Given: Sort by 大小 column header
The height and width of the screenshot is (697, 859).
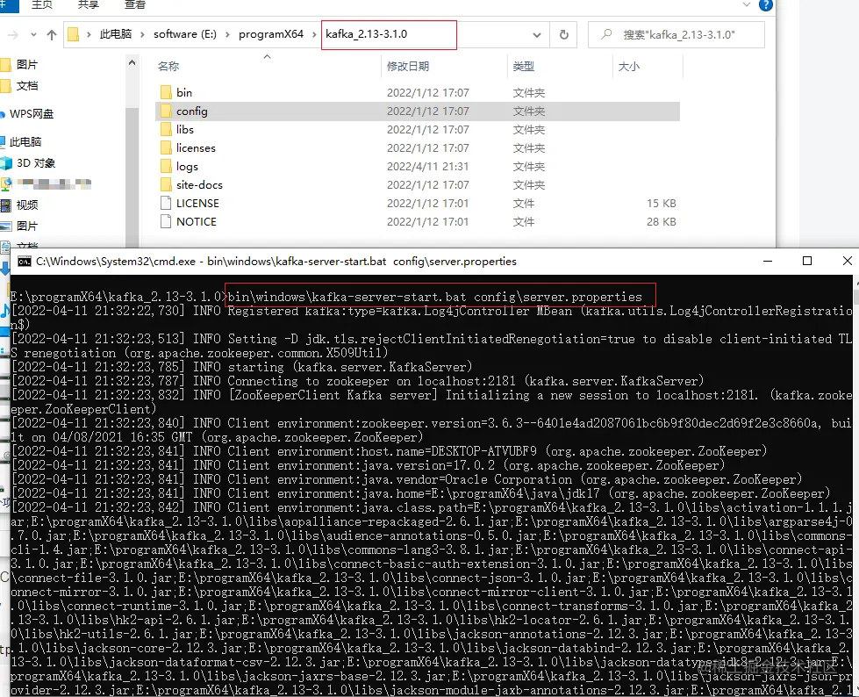Looking at the screenshot, I should click(628, 67).
